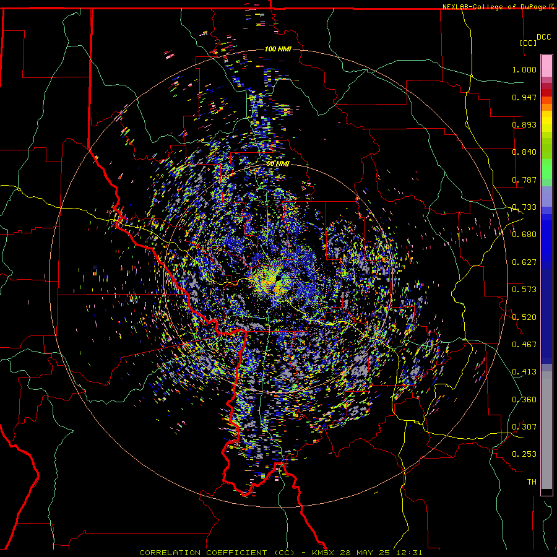Click the TH threshold label on the legend

(532, 482)
